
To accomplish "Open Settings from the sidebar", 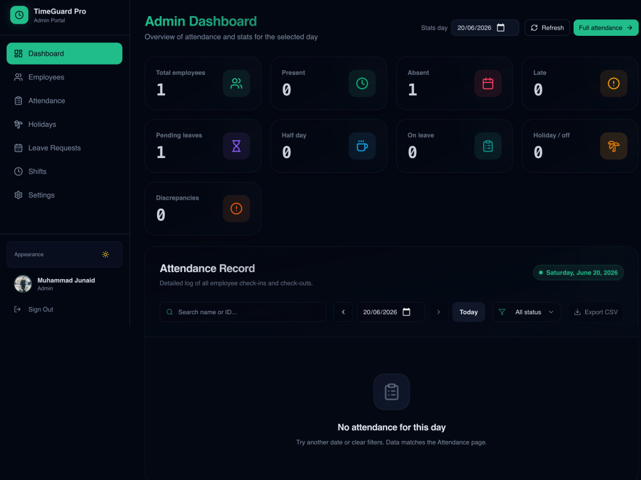I will coord(64,195).
